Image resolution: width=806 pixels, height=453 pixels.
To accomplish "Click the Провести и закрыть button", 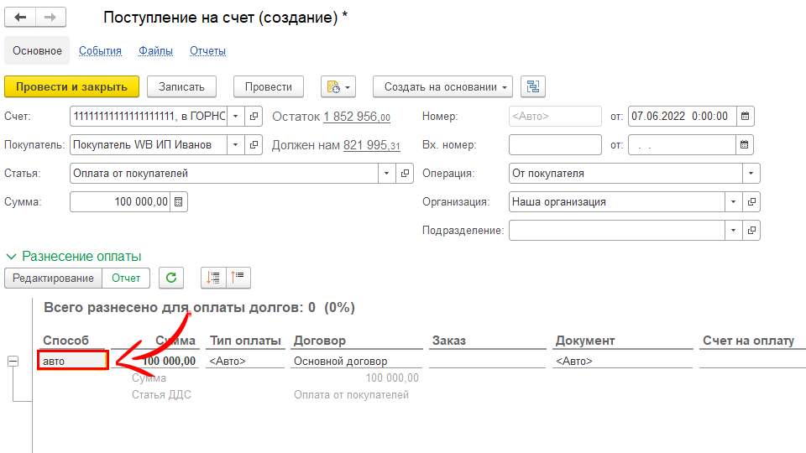I will coord(71,86).
